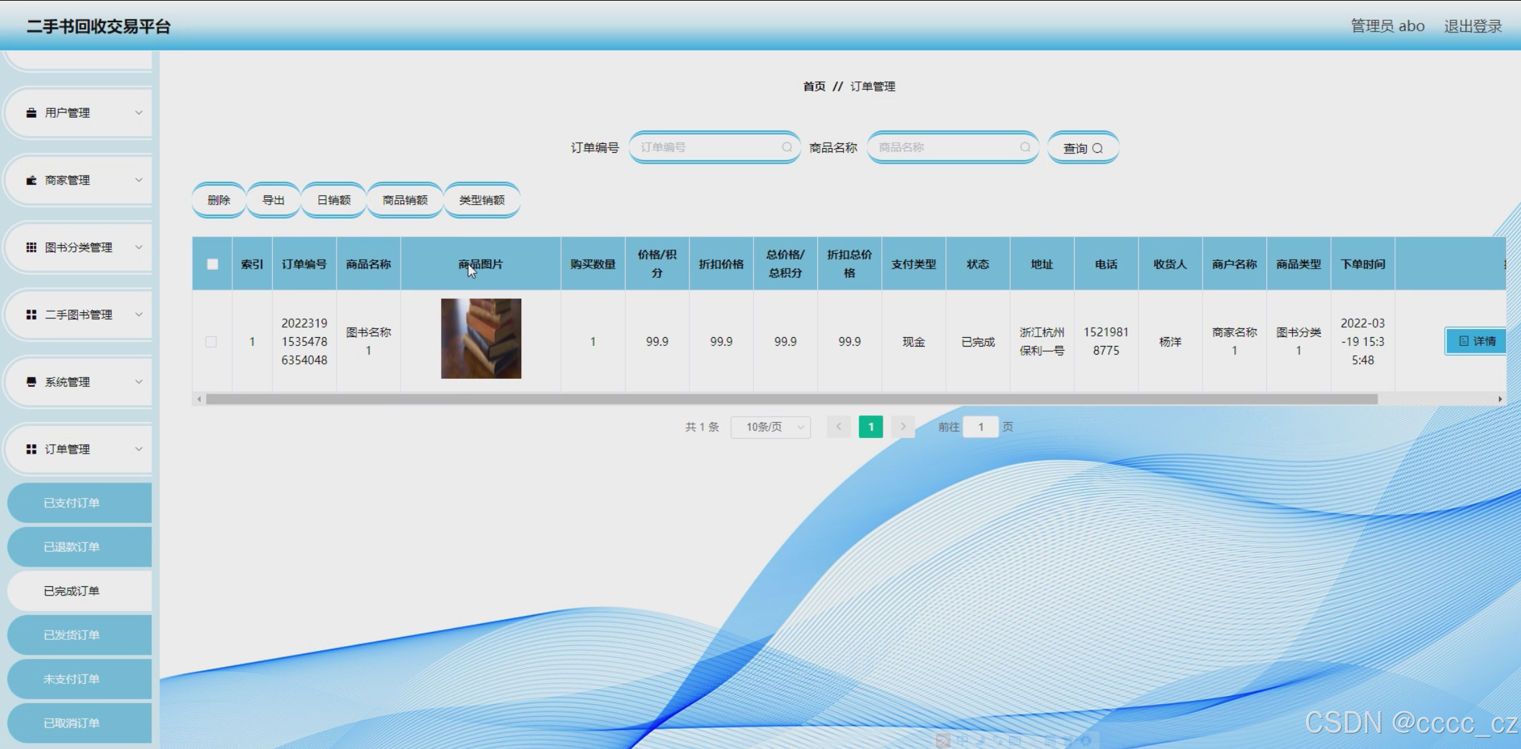This screenshot has width=1521, height=749.
Task: Click the briefcase icon beside 用户管理
Action: (x=31, y=113)
